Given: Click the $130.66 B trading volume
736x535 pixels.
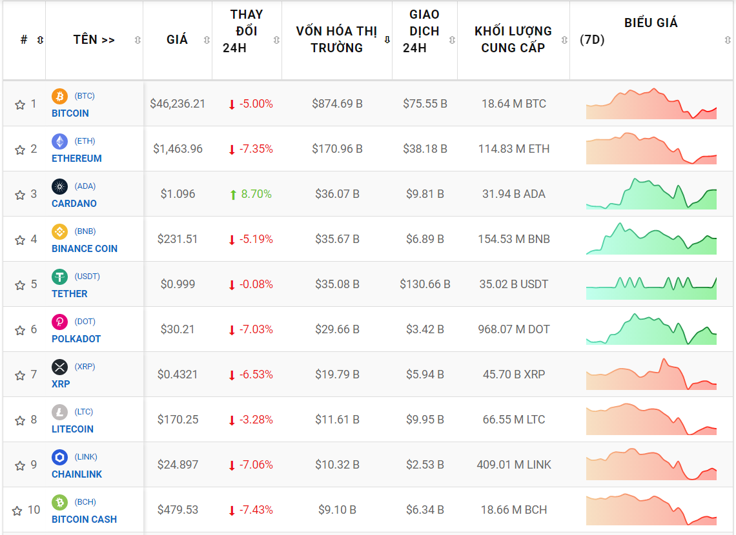Looking at the screenshot, I should [x=425, y=284].
